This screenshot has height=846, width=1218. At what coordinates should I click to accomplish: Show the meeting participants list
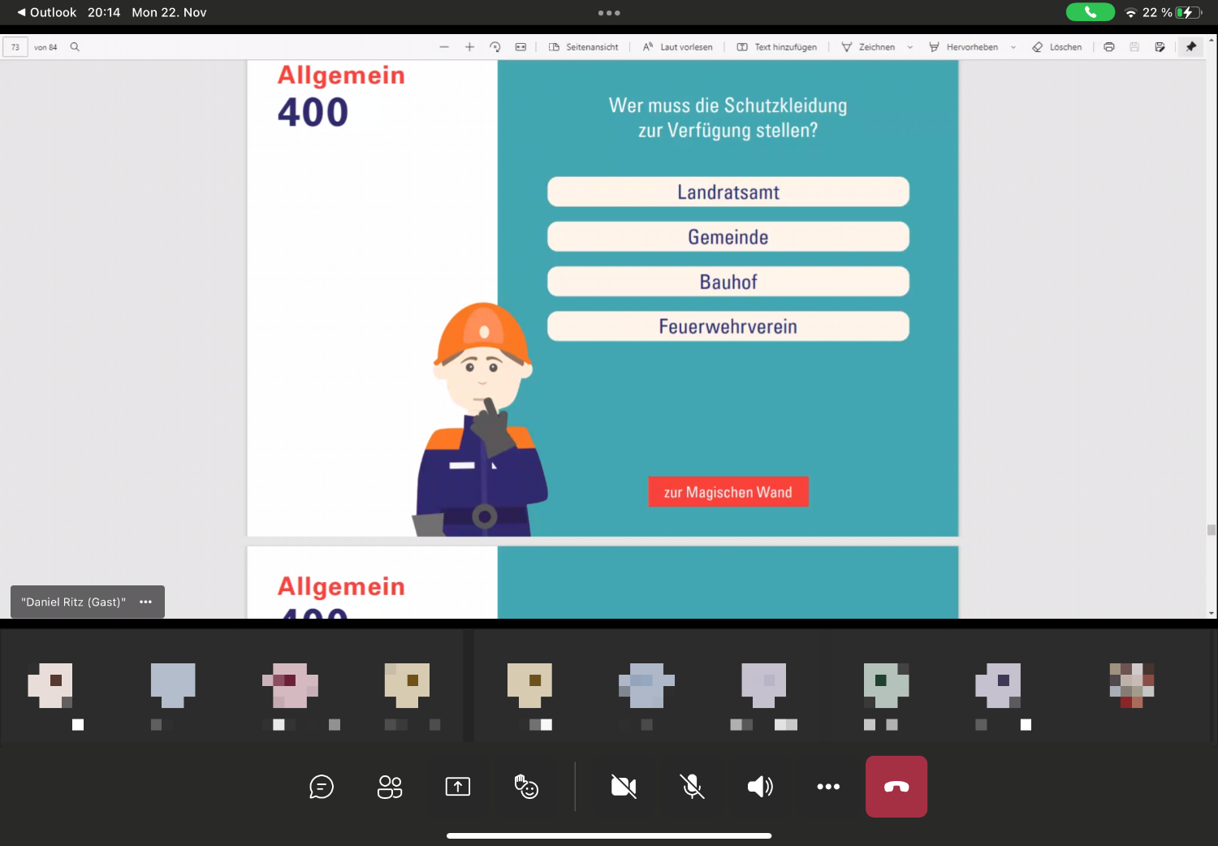click(390, 787)
